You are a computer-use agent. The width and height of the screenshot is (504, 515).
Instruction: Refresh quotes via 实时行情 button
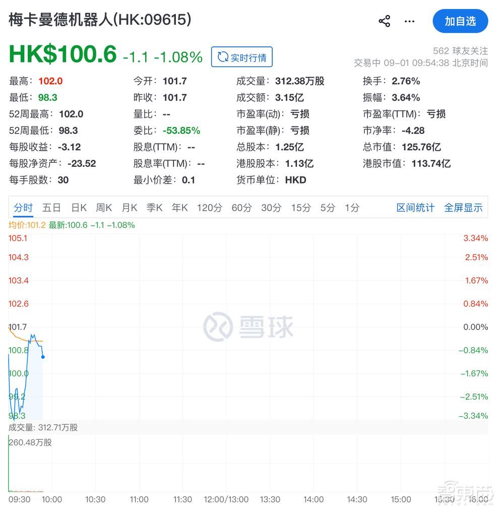pos(242,57)
